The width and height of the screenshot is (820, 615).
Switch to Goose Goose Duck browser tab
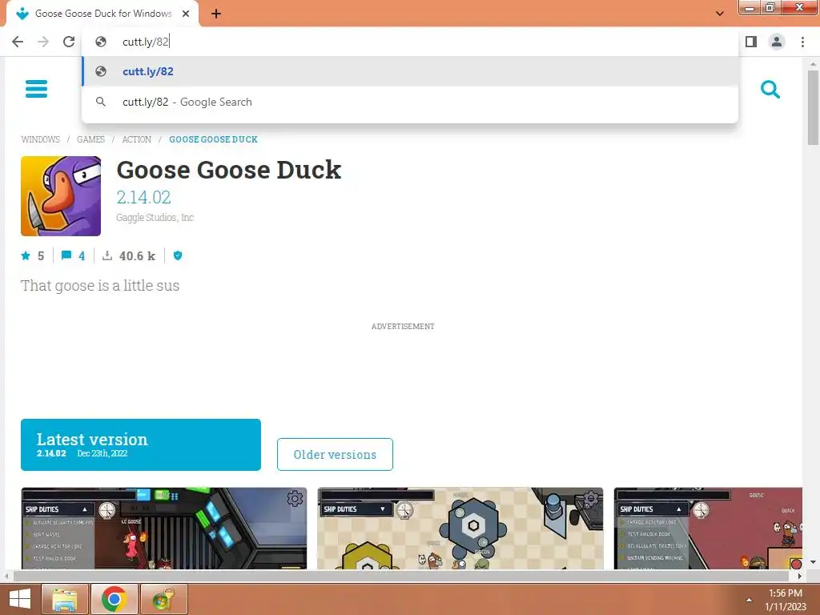(102, 14)
